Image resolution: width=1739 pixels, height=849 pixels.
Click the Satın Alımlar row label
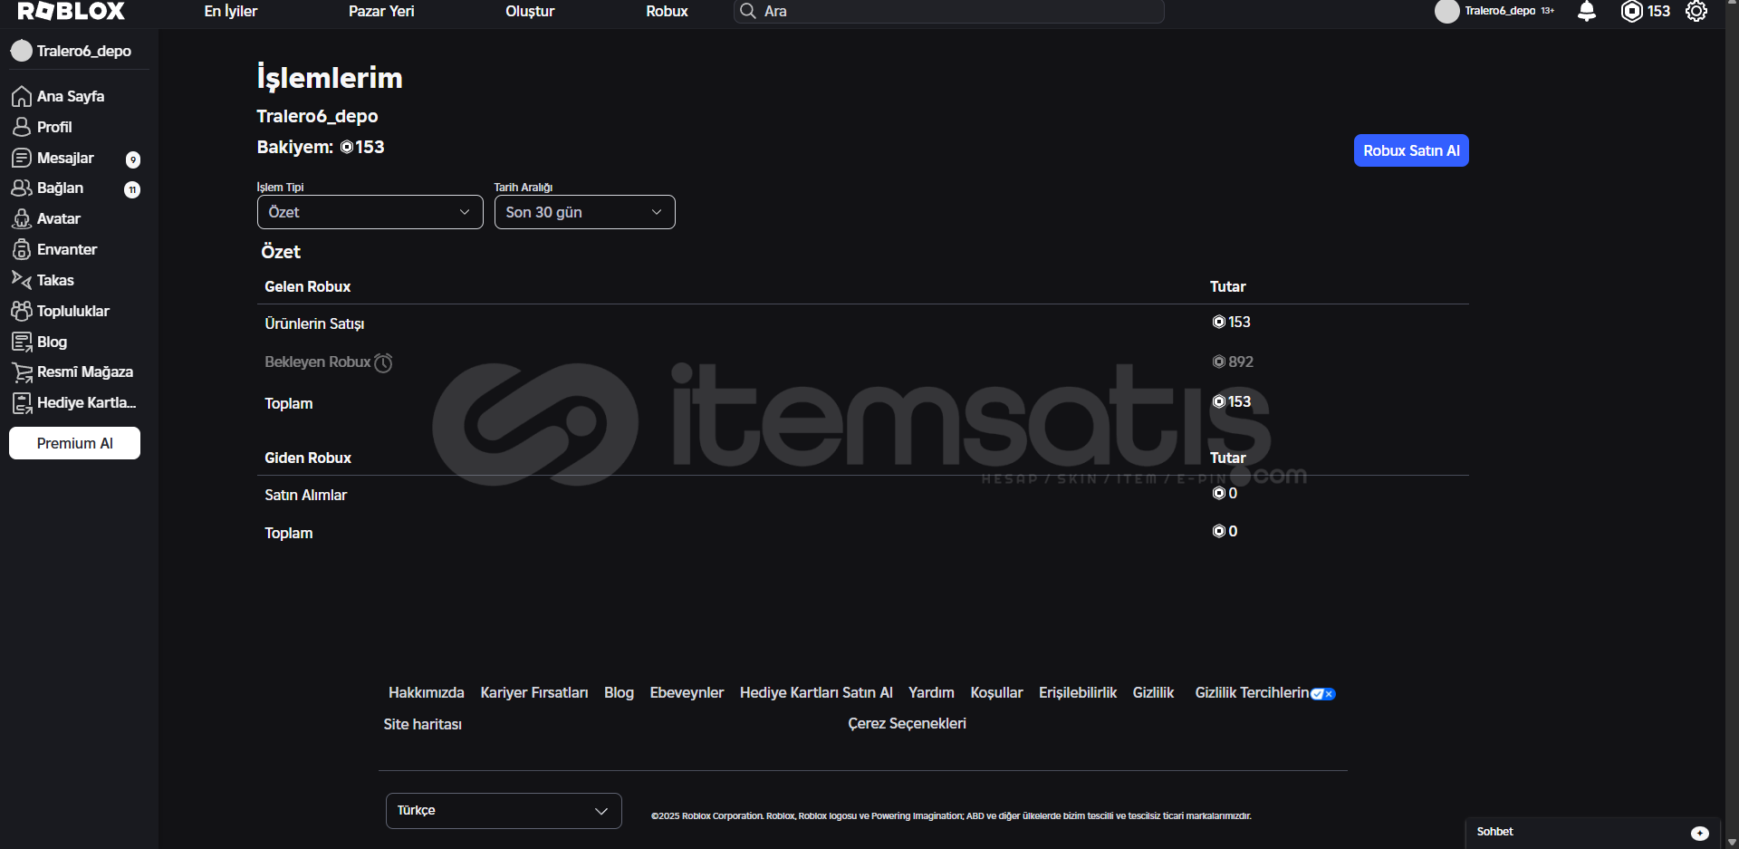coord(306,495)
